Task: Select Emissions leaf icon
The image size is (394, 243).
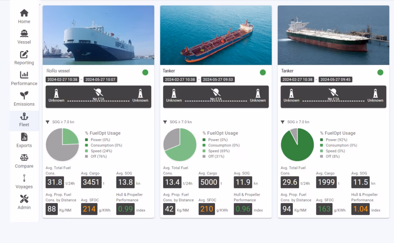Action: (24, 96)
